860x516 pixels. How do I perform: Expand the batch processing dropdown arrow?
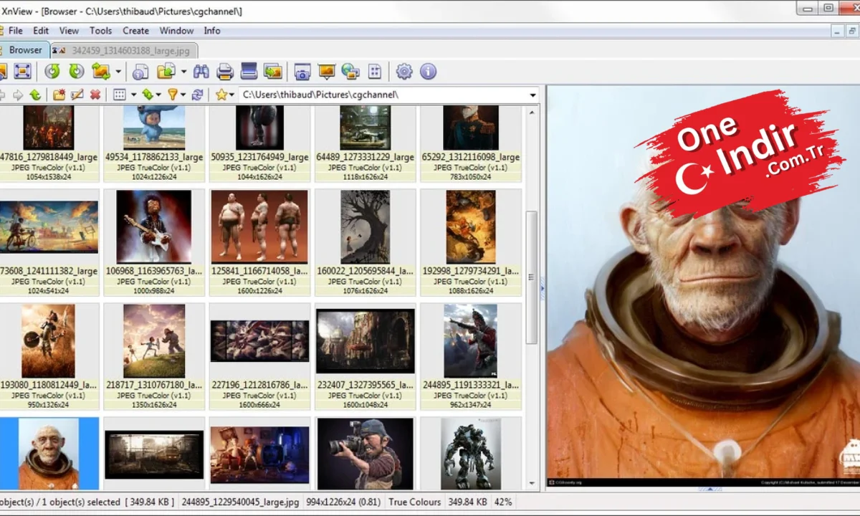pos(183,72)
